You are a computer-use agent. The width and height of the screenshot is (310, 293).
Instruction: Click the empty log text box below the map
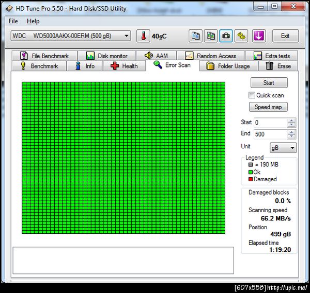point(123,260)
